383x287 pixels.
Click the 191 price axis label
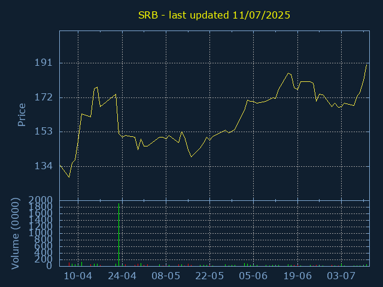(x=44, y=63)
